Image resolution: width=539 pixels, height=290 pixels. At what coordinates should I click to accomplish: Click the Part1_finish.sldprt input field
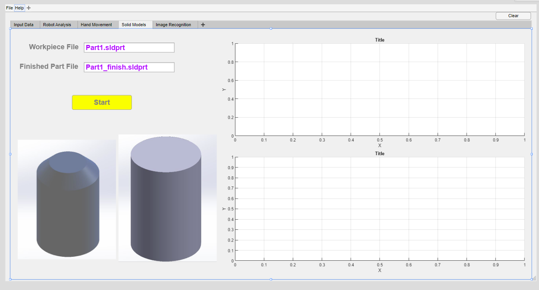(129, 67)
